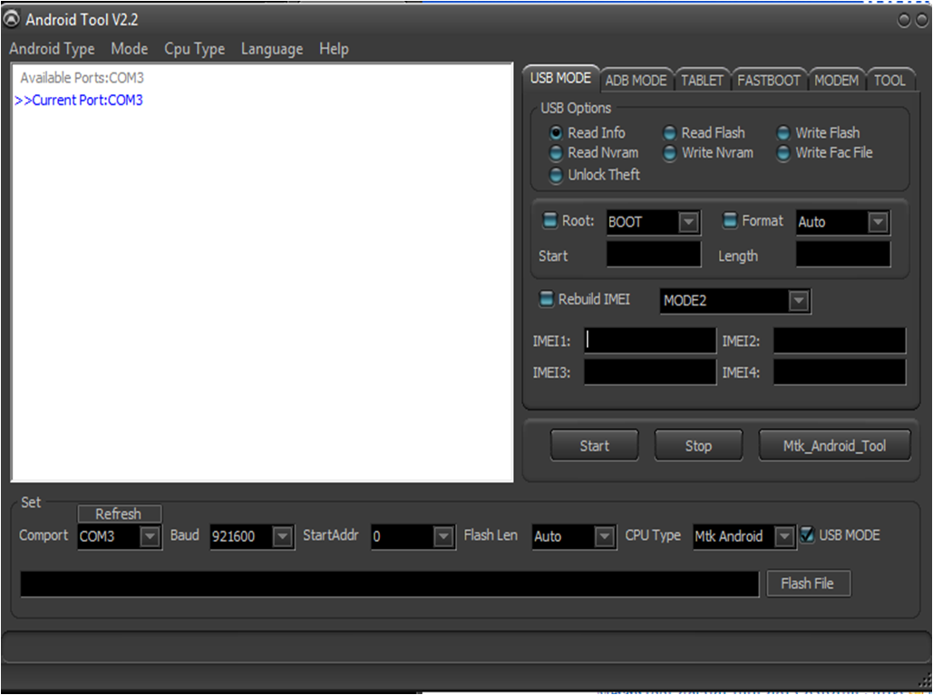Click the Mtk_Android_Tool button
The width and height of the screenshot is (933, 695).
click(835, 445)
